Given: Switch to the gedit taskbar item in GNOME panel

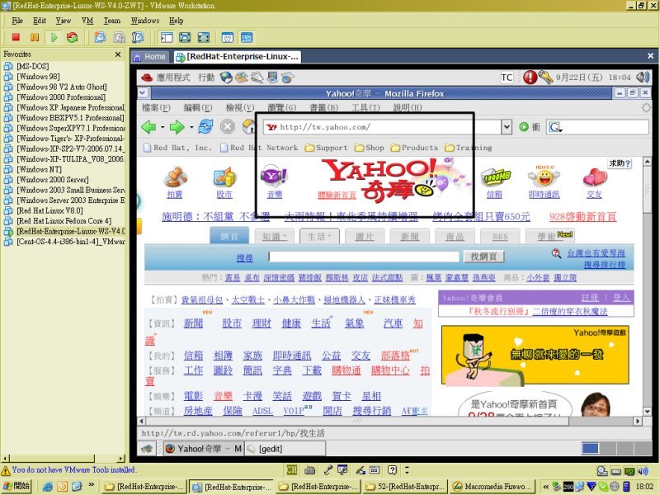Looking at the screenshot, I should [285, 449].
